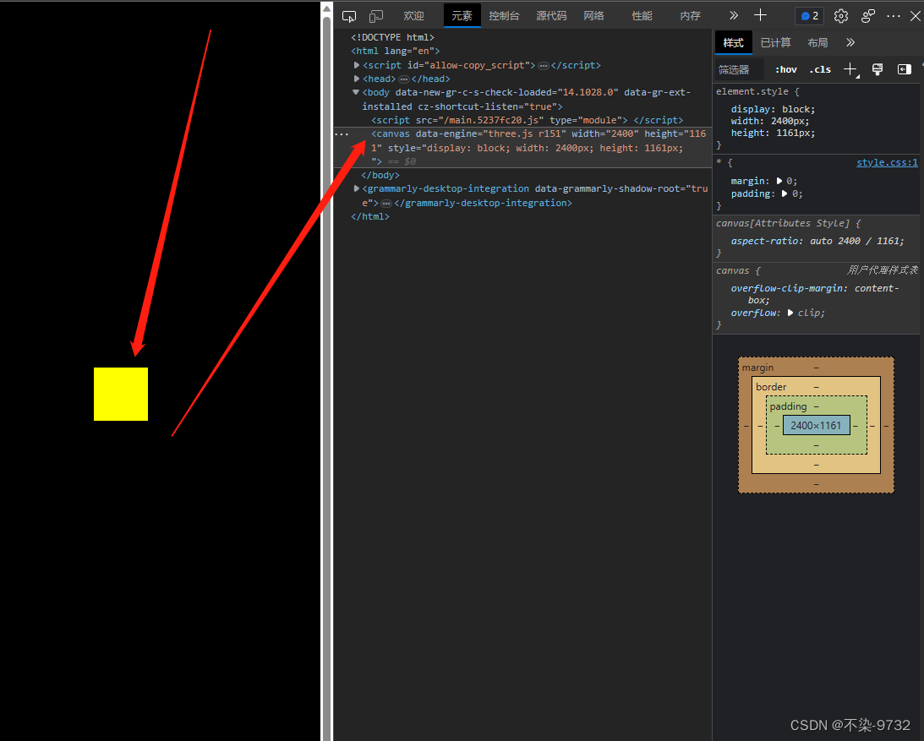This screenshot has height=741, width=924.
Task: Open the 内存 tab
Action: click(x=690, y=16)
